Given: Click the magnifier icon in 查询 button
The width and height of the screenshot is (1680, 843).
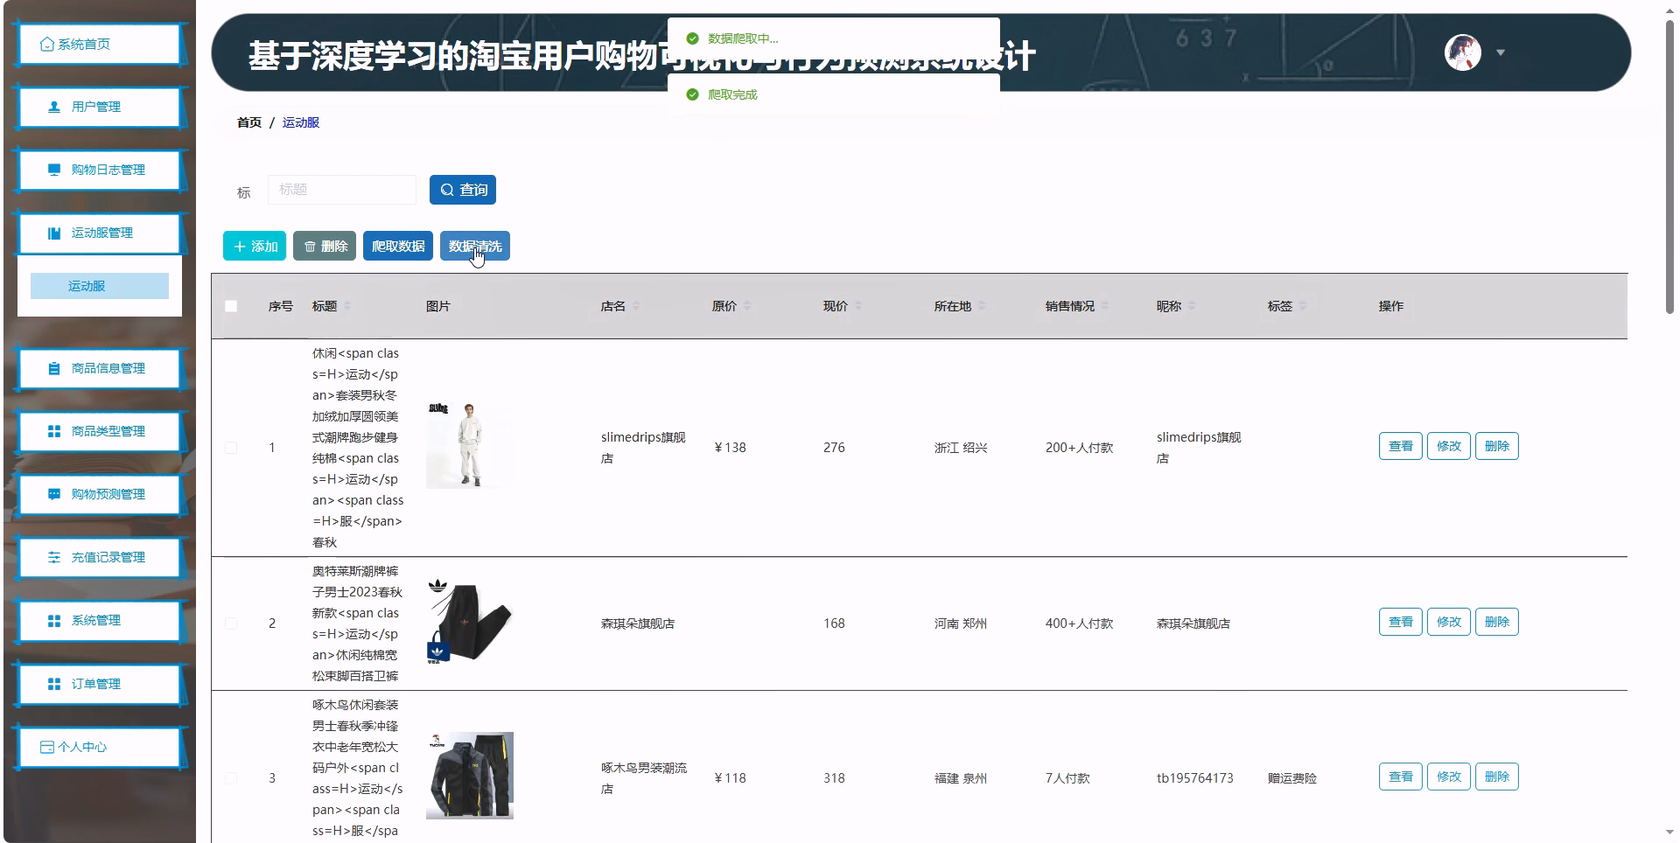Looking at the screenshot, I should 448,189.
